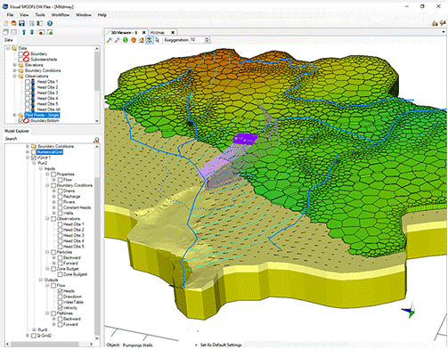Screen dimensions: 448x349
Task: Check Head Obs 1 in Data panel
Action: tap(28, 82)
